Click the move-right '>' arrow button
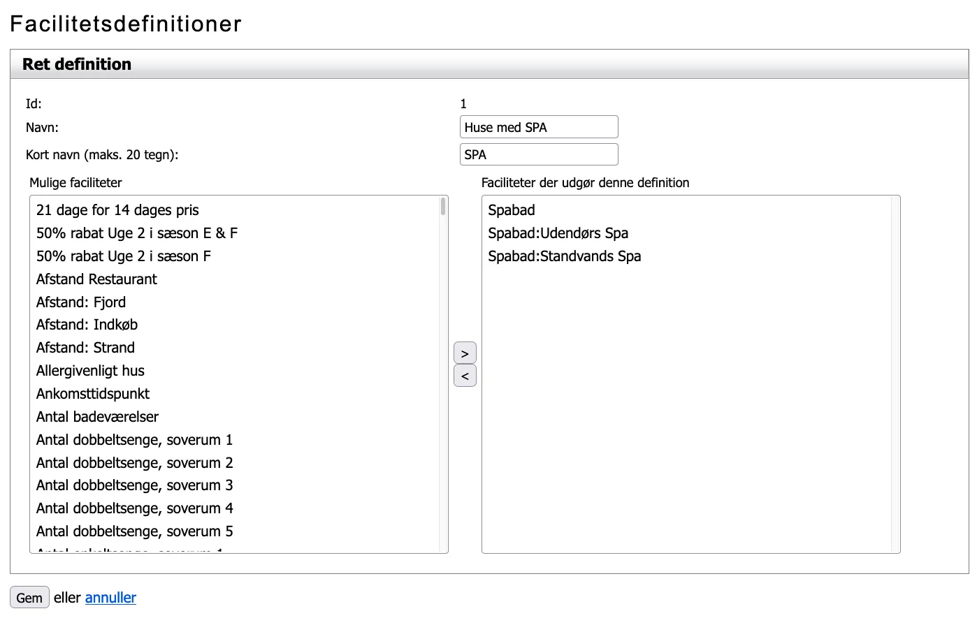977x618 pixels. [465, 353]
